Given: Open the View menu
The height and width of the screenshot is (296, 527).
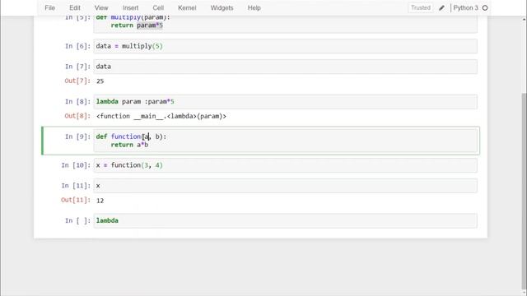Looking at the screenshot, I should tap(101, 7).
